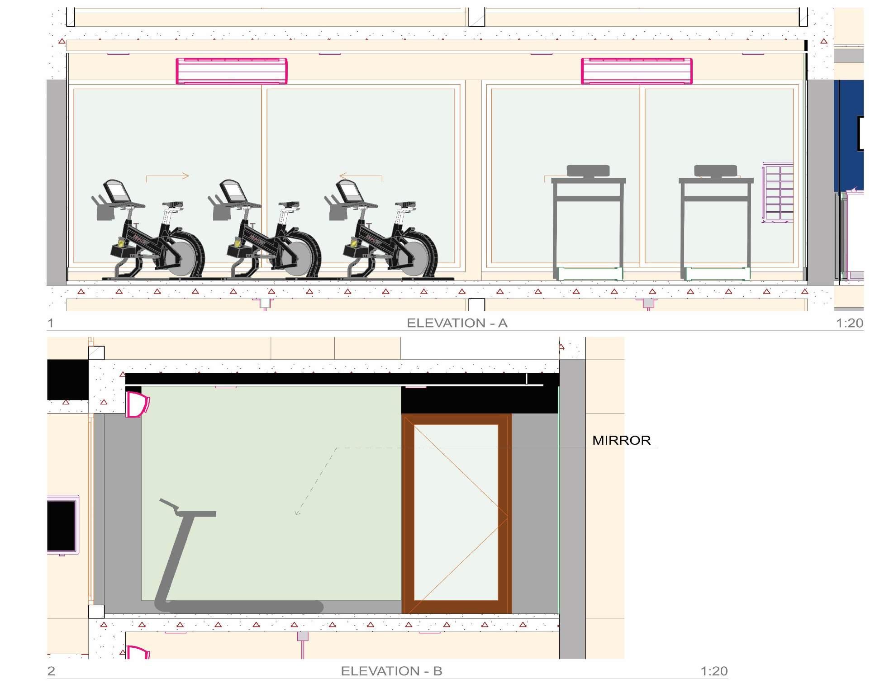The width and height of the screenshot is (894, 684).
Task: Select the middle exercise bike
Action: coord(265,229)
